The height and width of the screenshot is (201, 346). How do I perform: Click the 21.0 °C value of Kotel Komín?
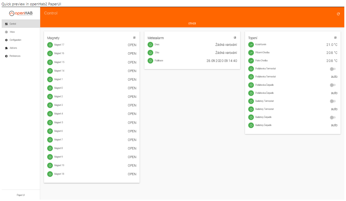(x=332, y=45)
